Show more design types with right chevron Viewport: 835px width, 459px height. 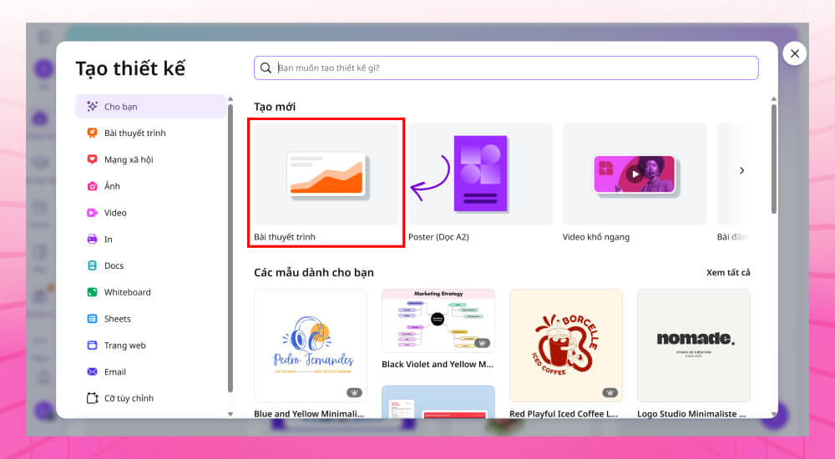tap(741, 170)
